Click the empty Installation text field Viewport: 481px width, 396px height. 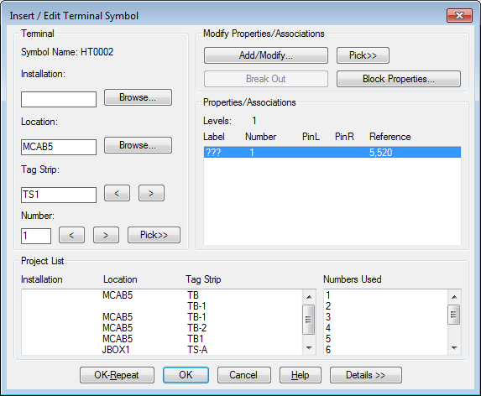(x=59, y=99)
